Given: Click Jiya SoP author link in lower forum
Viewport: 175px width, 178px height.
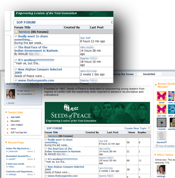Looking at the screenshot, I should coord(103,141).
